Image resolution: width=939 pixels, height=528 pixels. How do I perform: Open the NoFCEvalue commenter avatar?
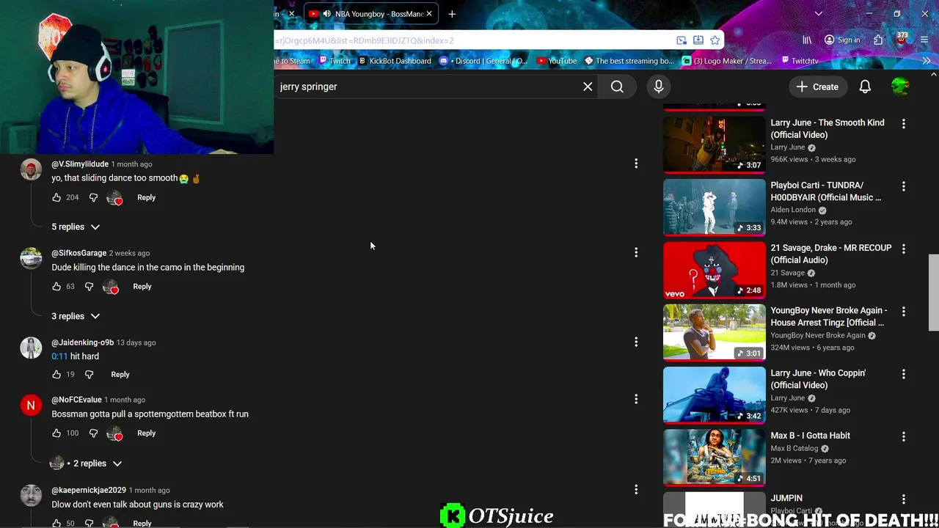[31, 406]
